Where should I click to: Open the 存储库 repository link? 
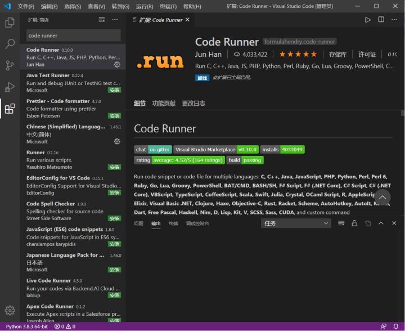coord(337,54)
